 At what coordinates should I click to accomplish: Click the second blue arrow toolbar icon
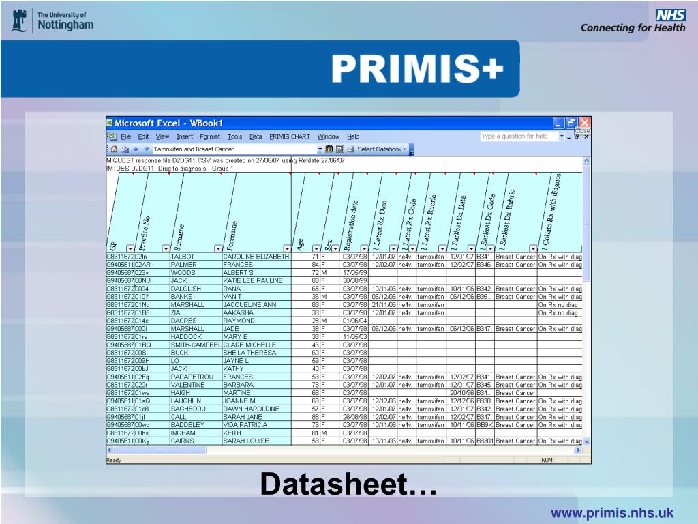pyautogui.click(x=146, y=149)
